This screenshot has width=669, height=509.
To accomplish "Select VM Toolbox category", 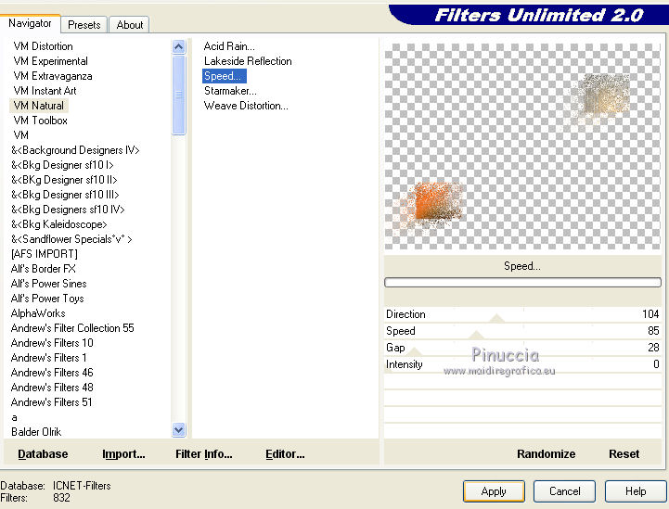I will (41, 121).
